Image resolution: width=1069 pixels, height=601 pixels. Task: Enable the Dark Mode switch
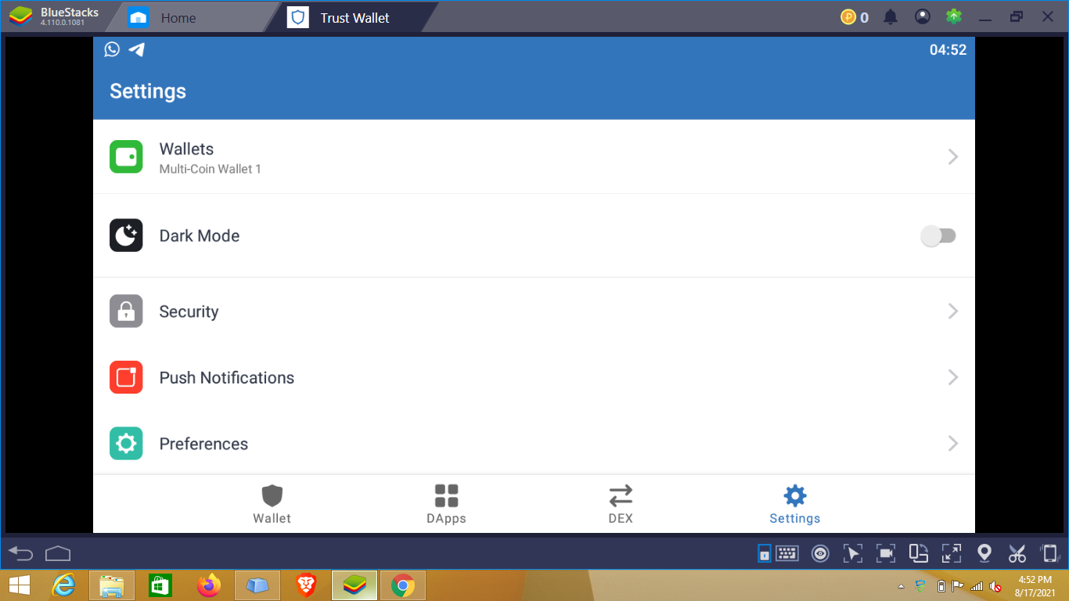pos(938,236)
